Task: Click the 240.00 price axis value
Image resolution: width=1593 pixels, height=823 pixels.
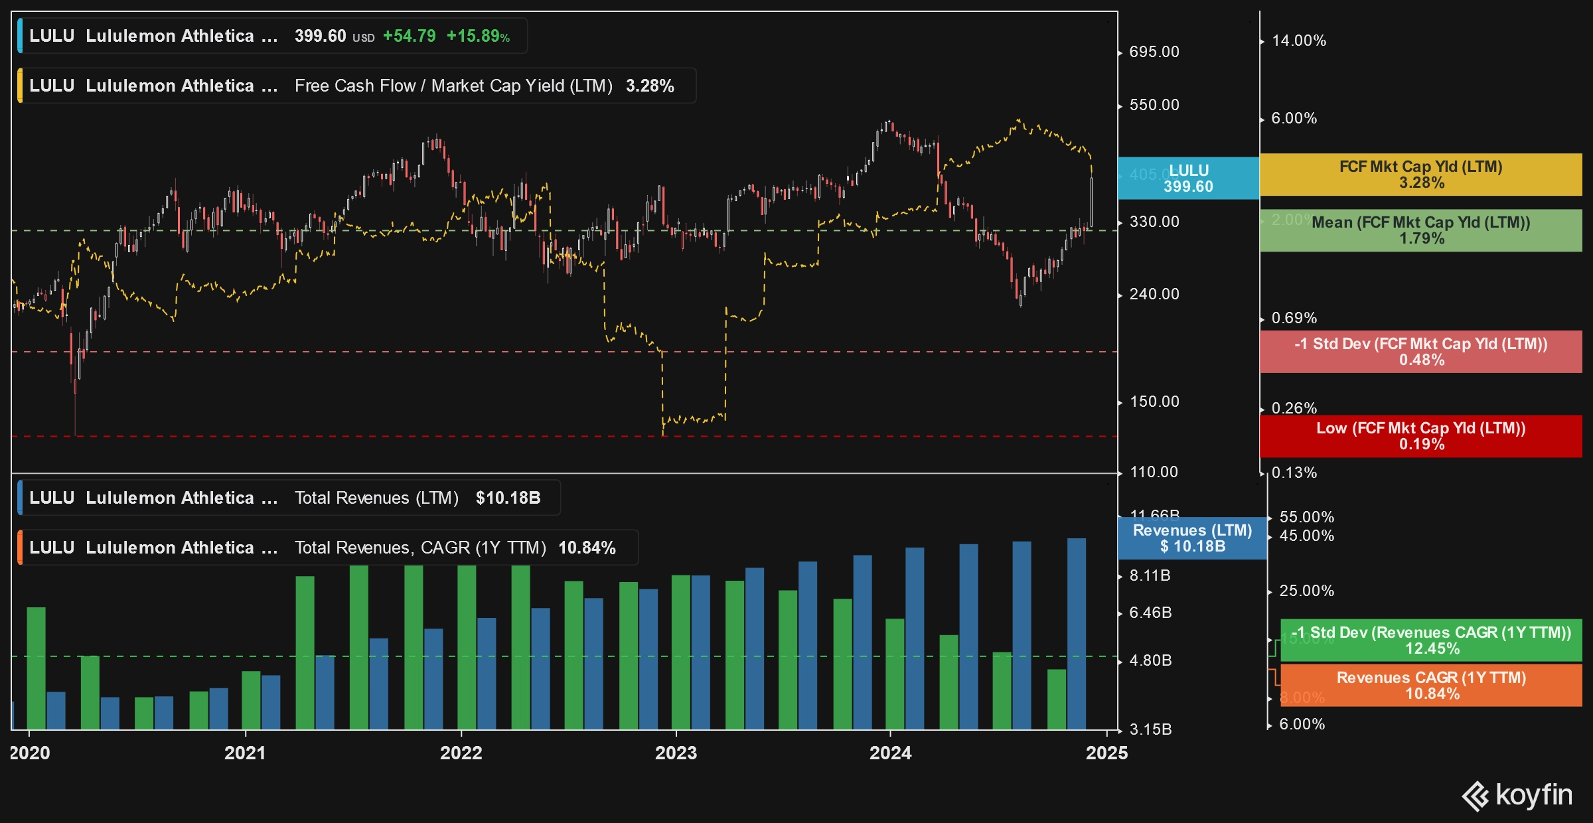Action: pyautogui.click(x=1154, y=294)
